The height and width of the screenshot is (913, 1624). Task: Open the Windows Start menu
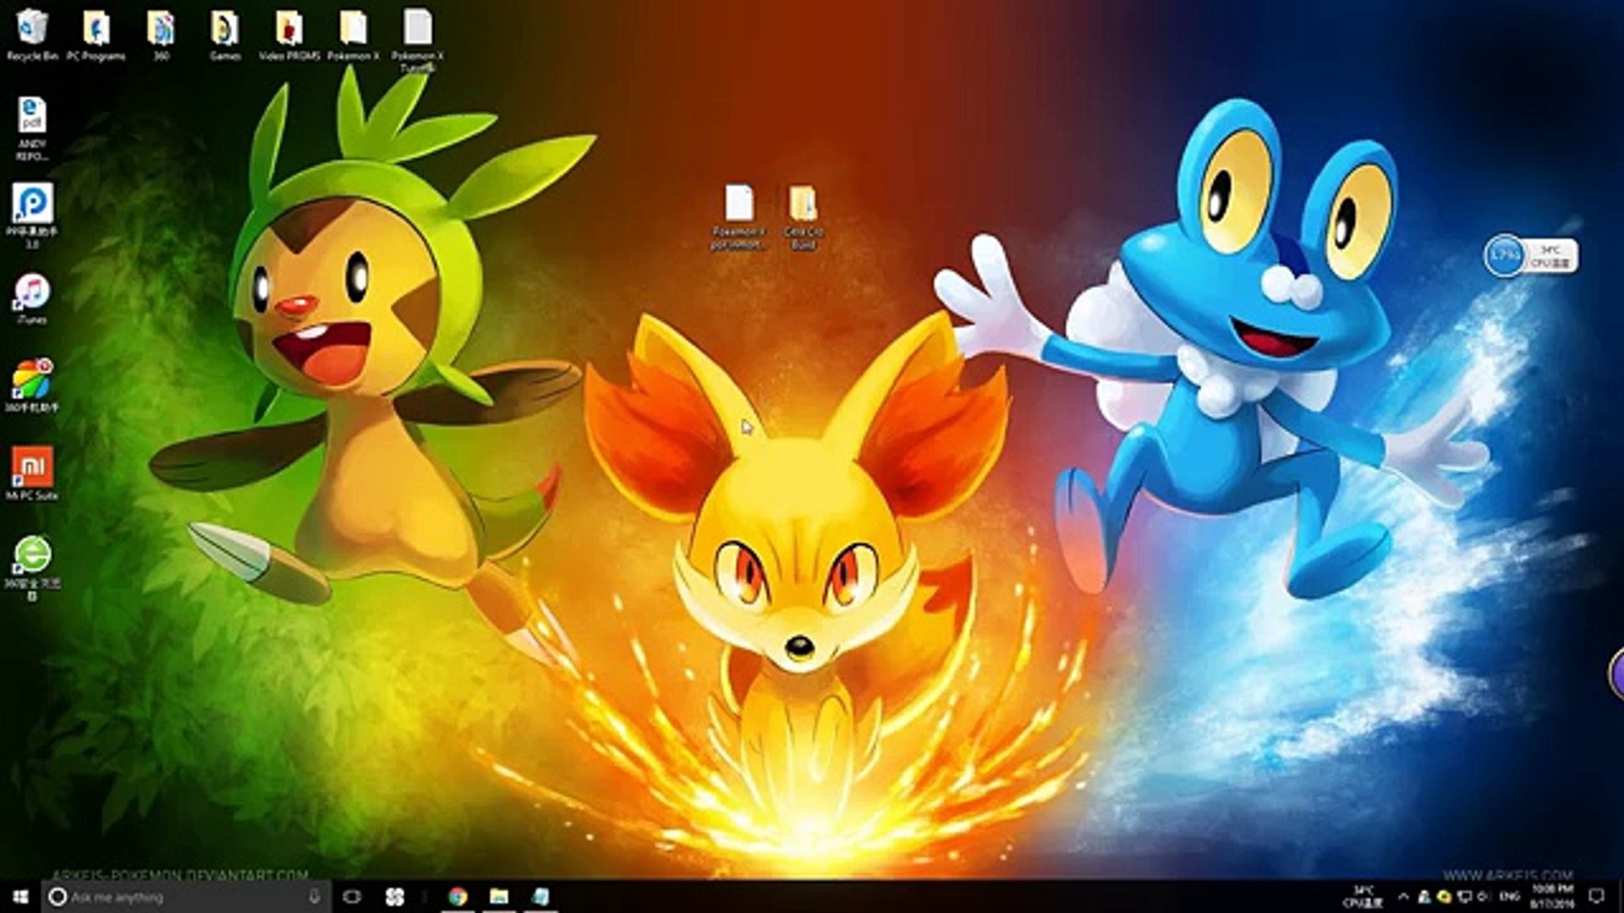[x=20, y=897]
